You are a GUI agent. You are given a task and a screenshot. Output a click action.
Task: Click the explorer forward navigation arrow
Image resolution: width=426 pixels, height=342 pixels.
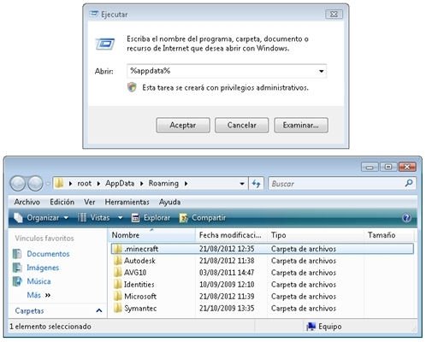point(35,184)
